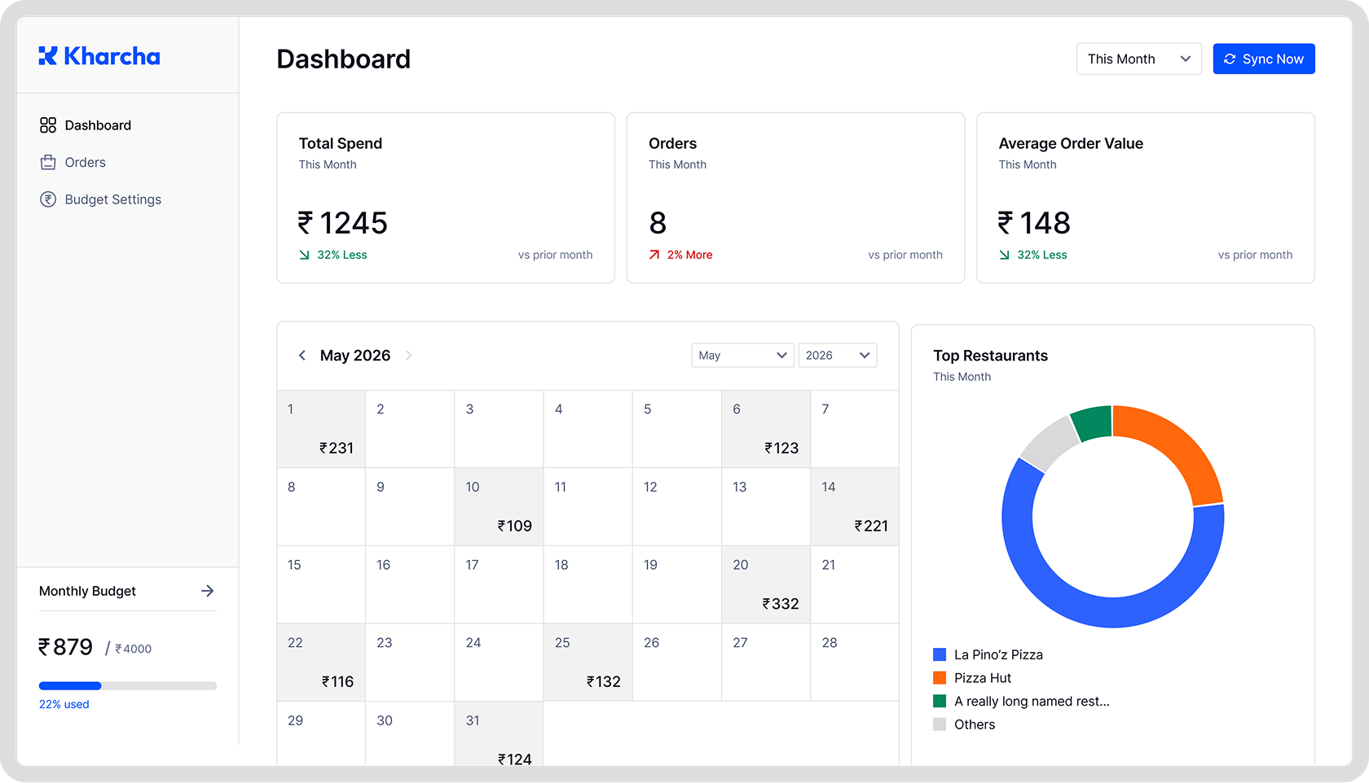Click the ₹ 1245 total spend value
The height and width of the screenshot is (783, 1369).
pyautogui.click(x=343, y=223)
